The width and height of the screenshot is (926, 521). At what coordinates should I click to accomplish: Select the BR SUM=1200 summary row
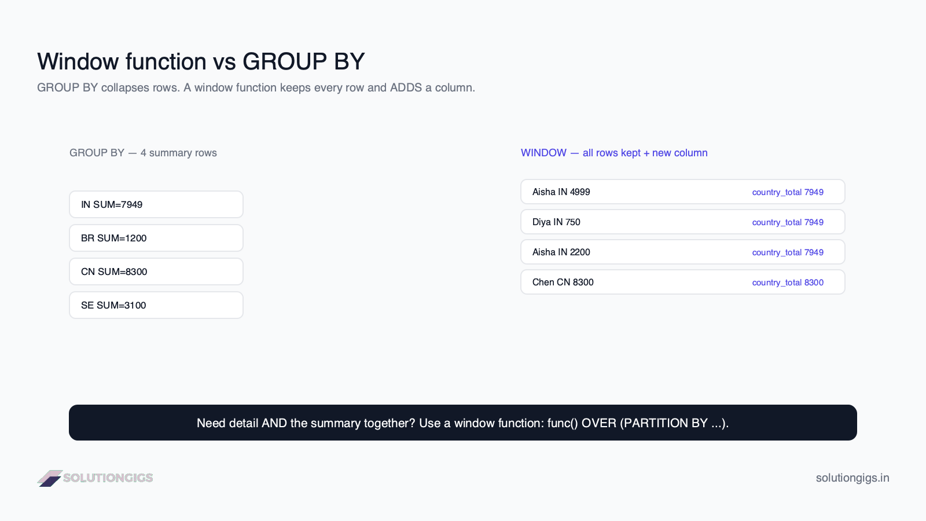156,238
